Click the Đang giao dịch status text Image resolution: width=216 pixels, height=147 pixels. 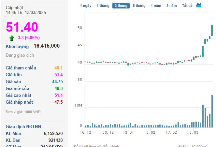tap(20, 55)
